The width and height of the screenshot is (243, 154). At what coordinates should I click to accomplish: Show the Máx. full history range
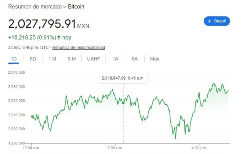point(155,59)
